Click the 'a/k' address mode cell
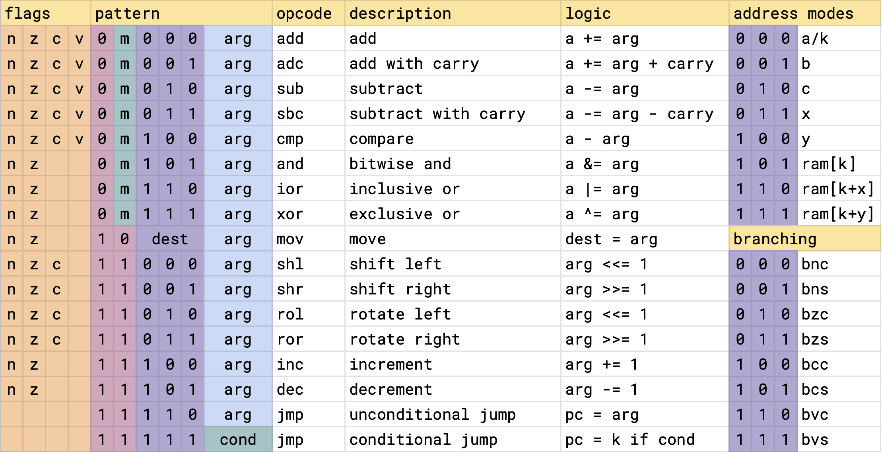This screenshot has height=452, width=882. tap(838, 39)
